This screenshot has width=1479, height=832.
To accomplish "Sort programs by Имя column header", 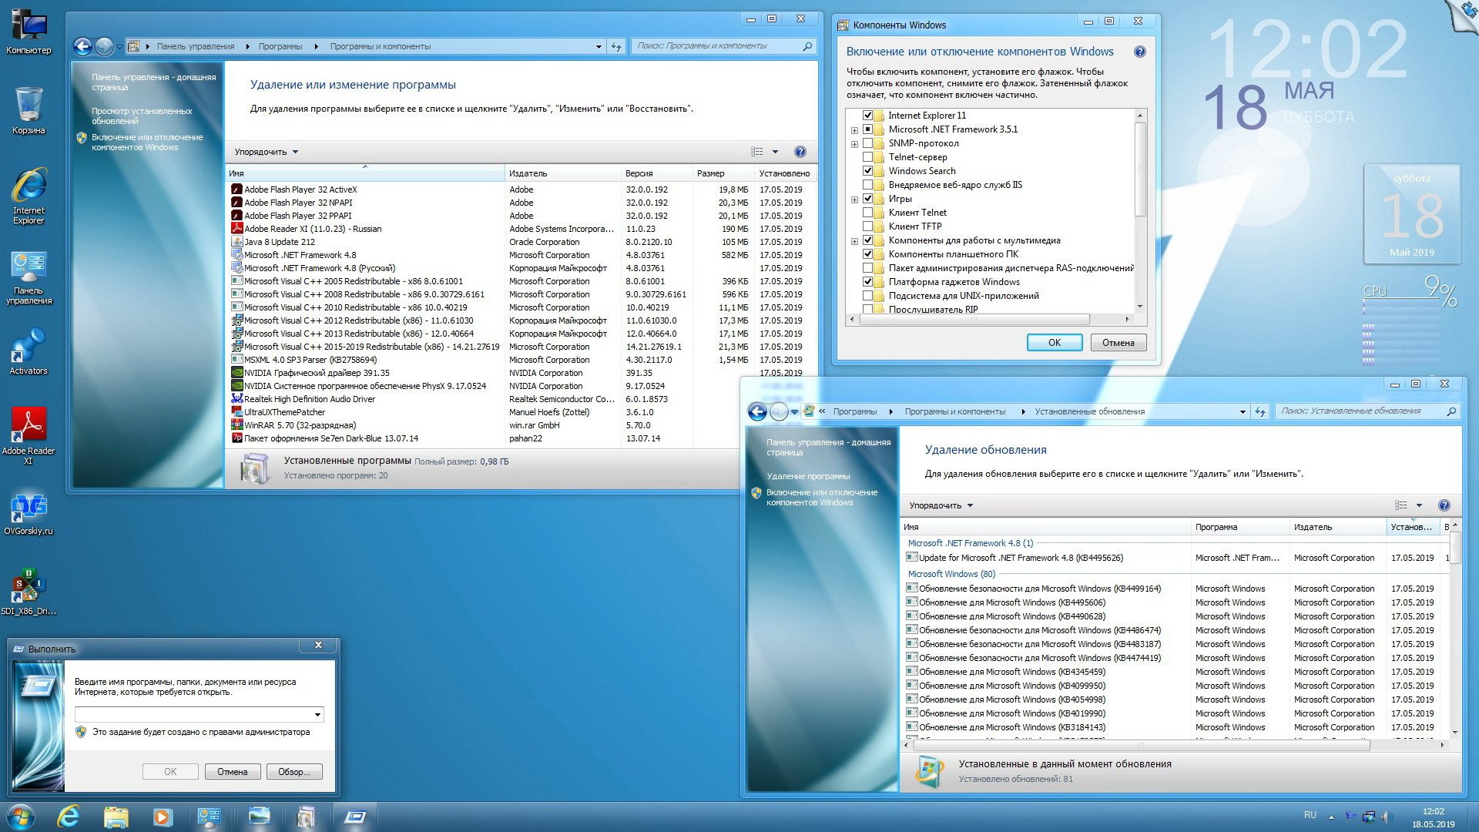I will coord(365,173).
